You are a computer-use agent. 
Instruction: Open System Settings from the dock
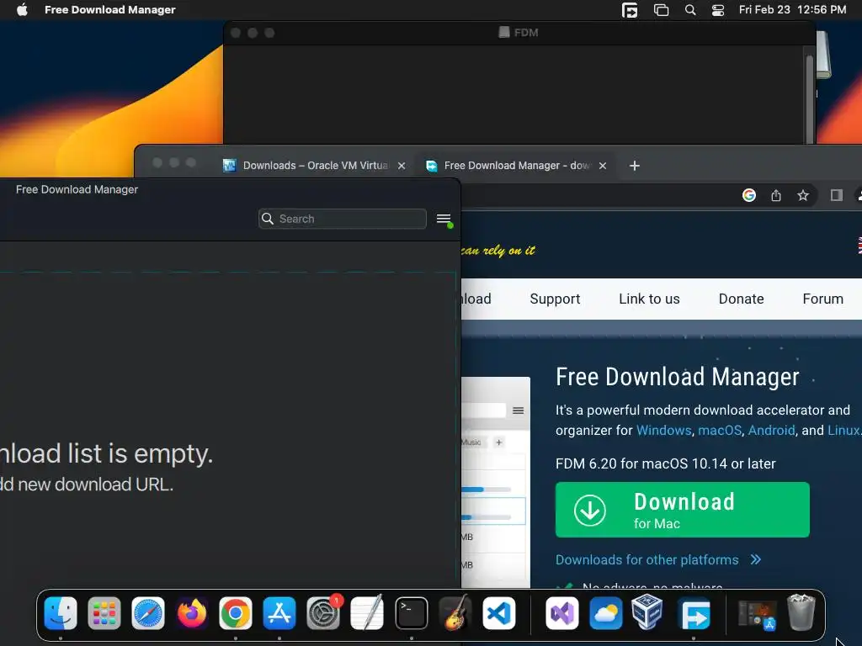(323, 613)
